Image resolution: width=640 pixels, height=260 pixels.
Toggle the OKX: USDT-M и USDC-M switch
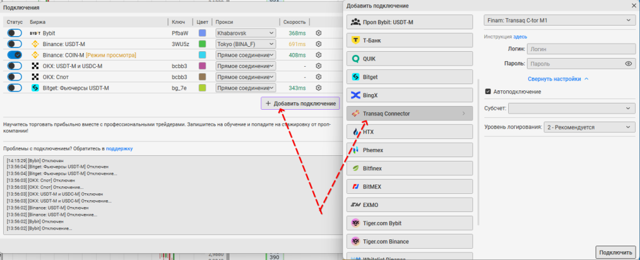click(15, 66)
